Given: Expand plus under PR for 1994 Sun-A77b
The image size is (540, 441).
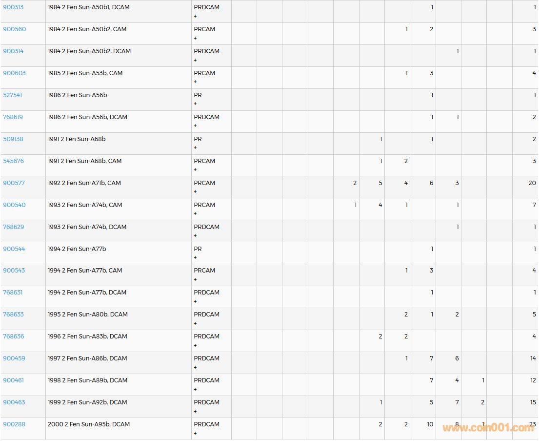Looking at the screenshot, I should (196, 258).
